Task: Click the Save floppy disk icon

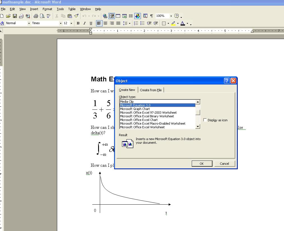Action: (x=15, y=16)
